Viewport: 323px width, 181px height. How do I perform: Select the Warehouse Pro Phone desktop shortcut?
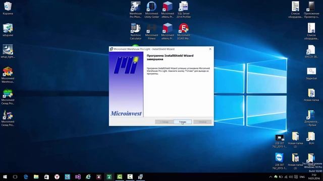[x=136, y=10]
